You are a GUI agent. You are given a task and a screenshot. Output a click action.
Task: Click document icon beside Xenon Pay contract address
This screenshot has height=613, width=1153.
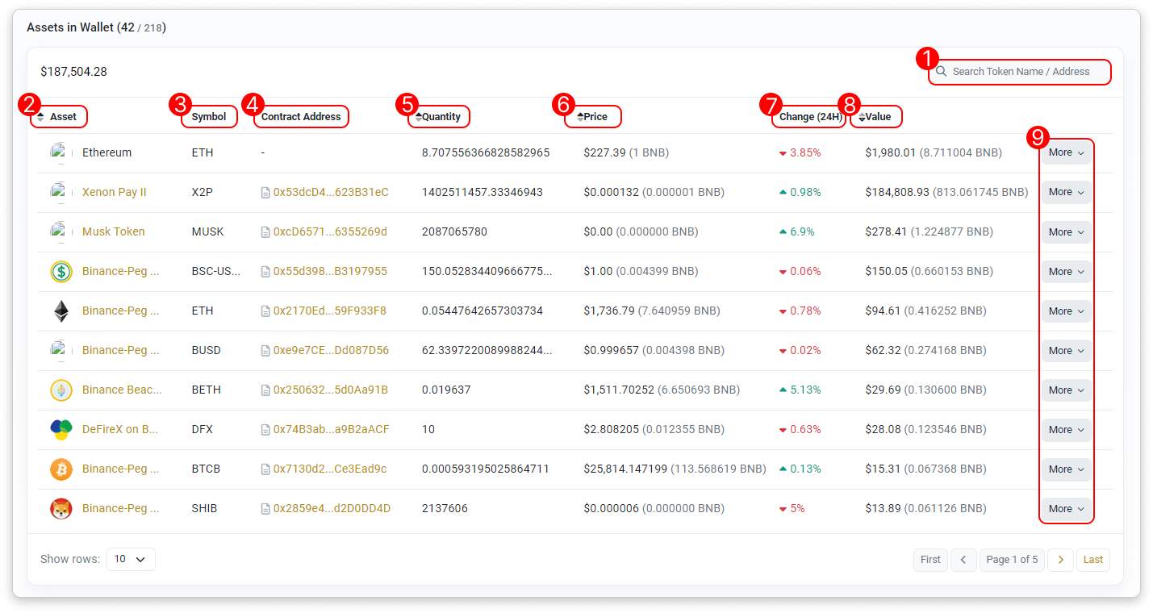coord(265,193)
